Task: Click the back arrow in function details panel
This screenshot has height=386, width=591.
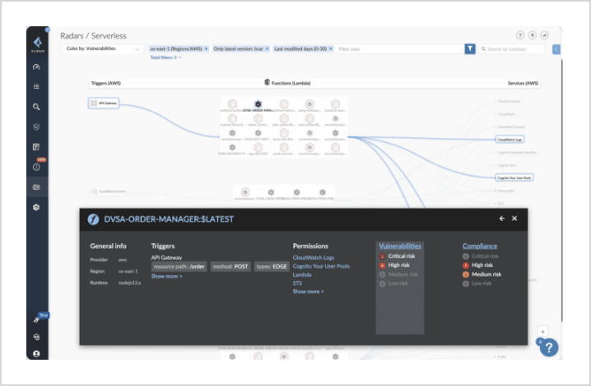Action: tap(501, 218)
